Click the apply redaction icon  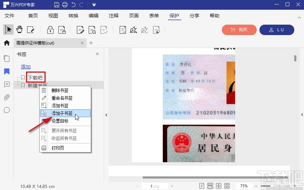pyautogui.click(x=104, y=30)
